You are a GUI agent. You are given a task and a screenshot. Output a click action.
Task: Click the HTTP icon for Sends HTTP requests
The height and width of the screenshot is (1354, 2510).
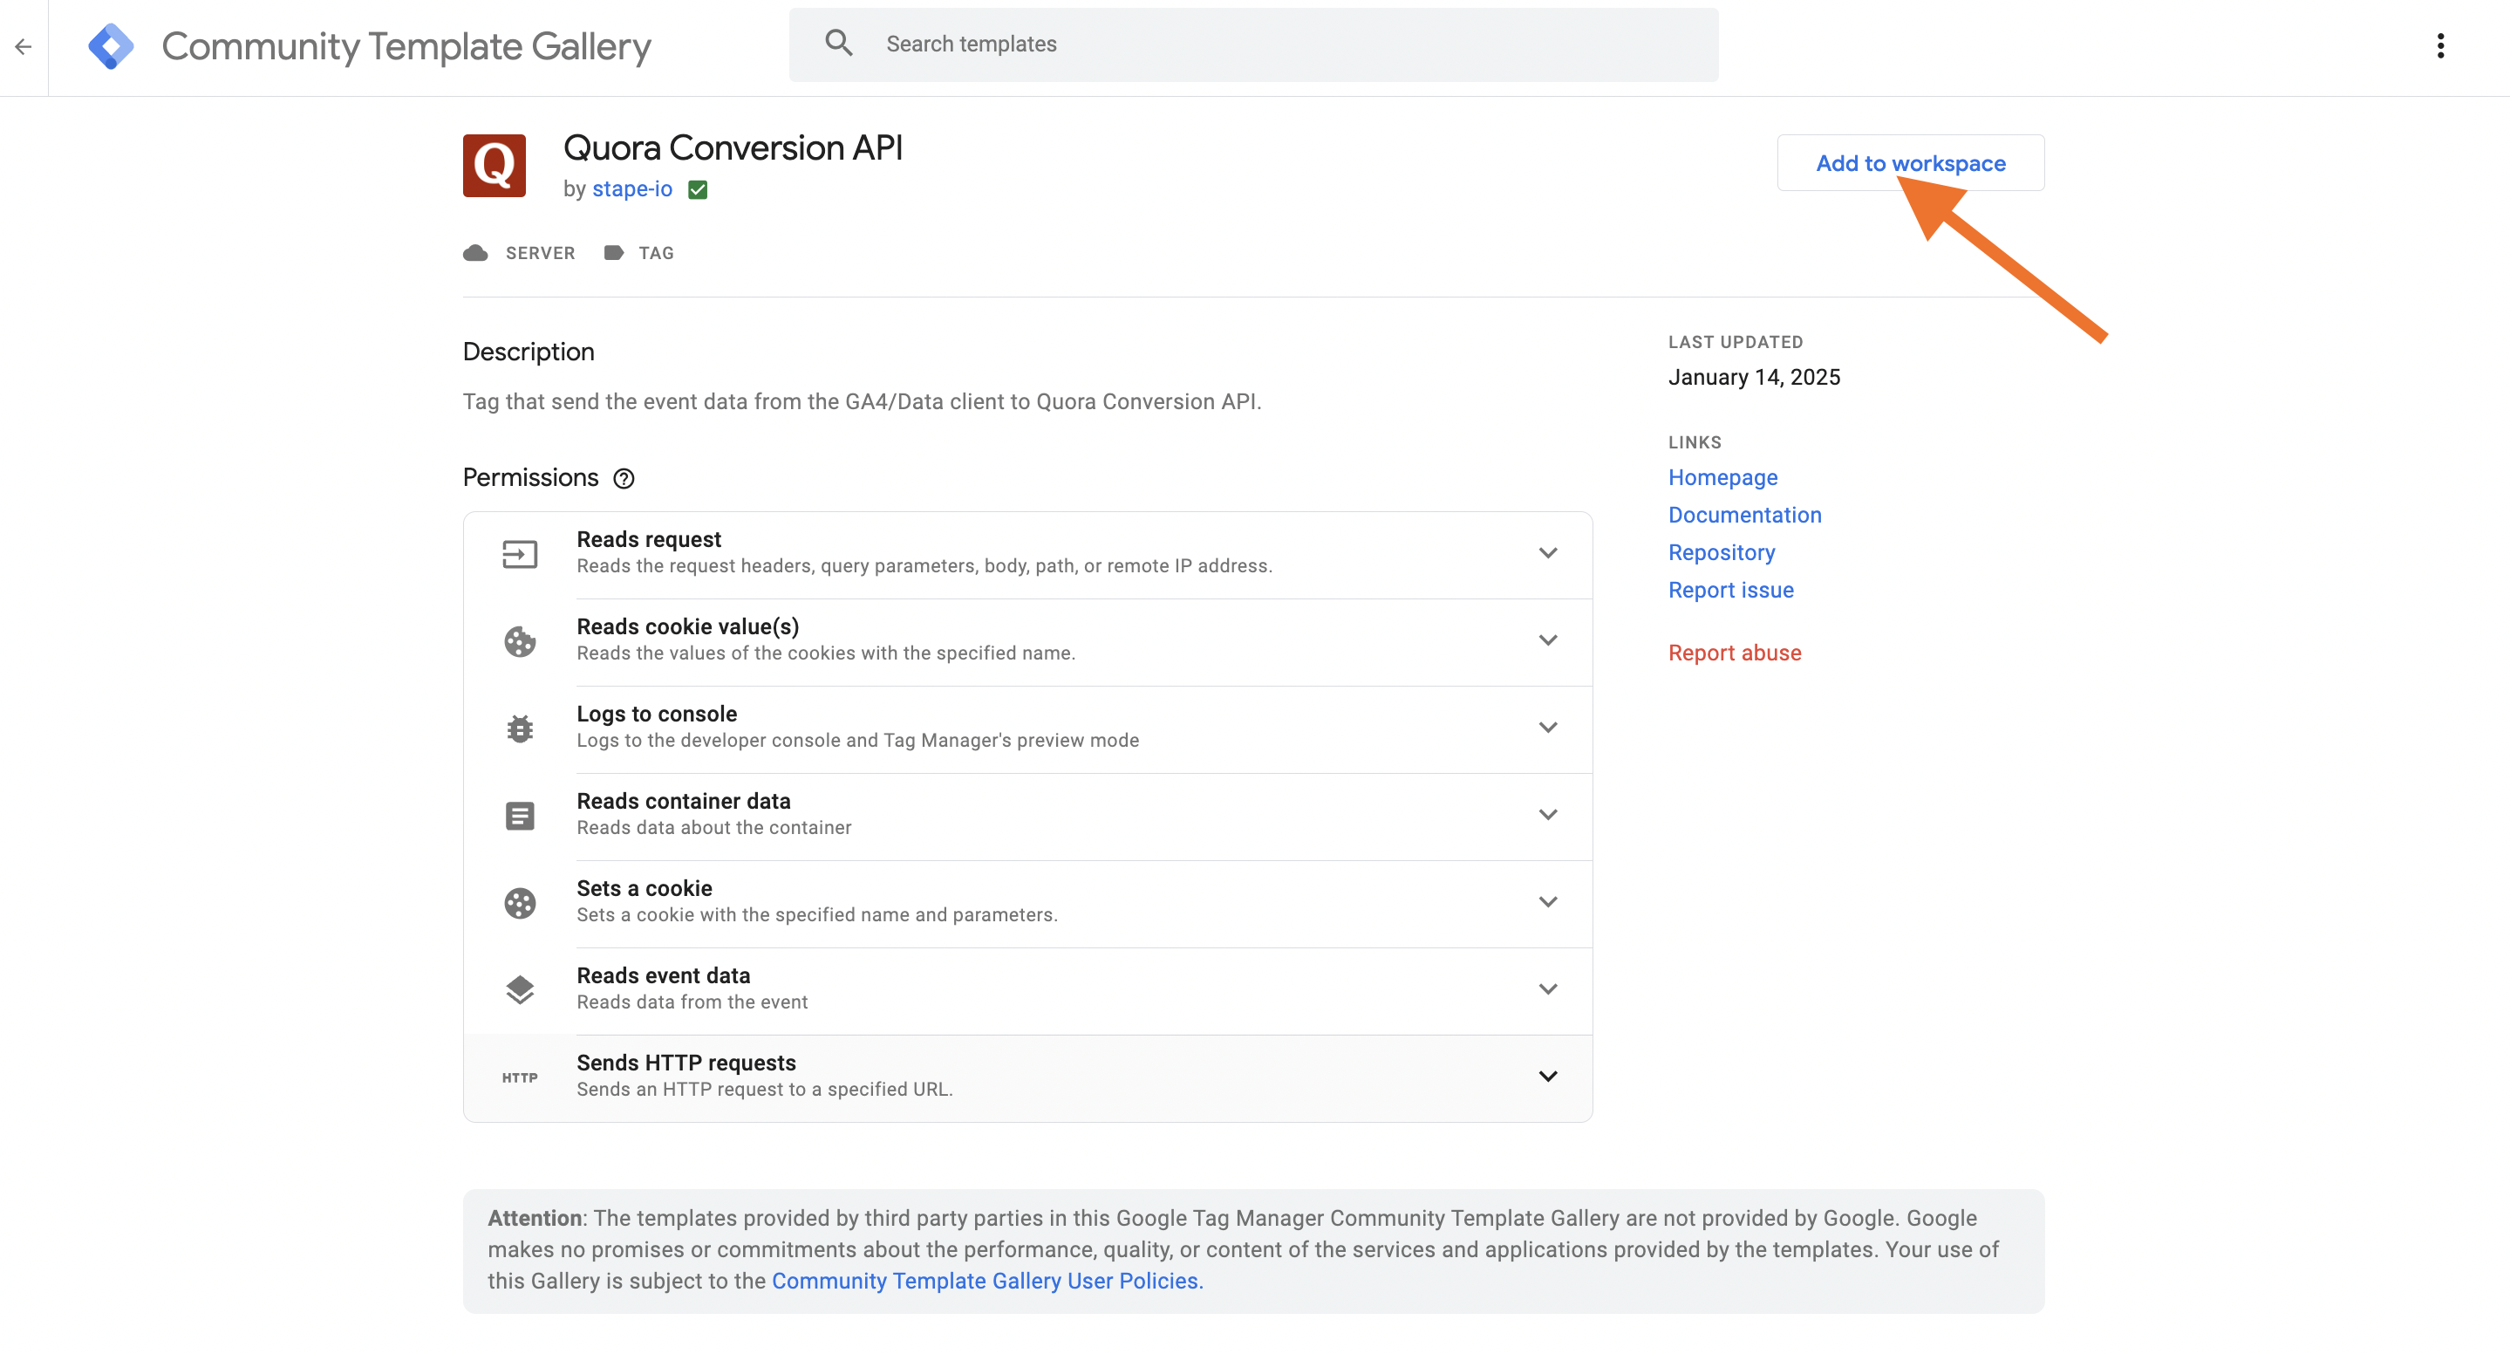tap(519, 1077)
